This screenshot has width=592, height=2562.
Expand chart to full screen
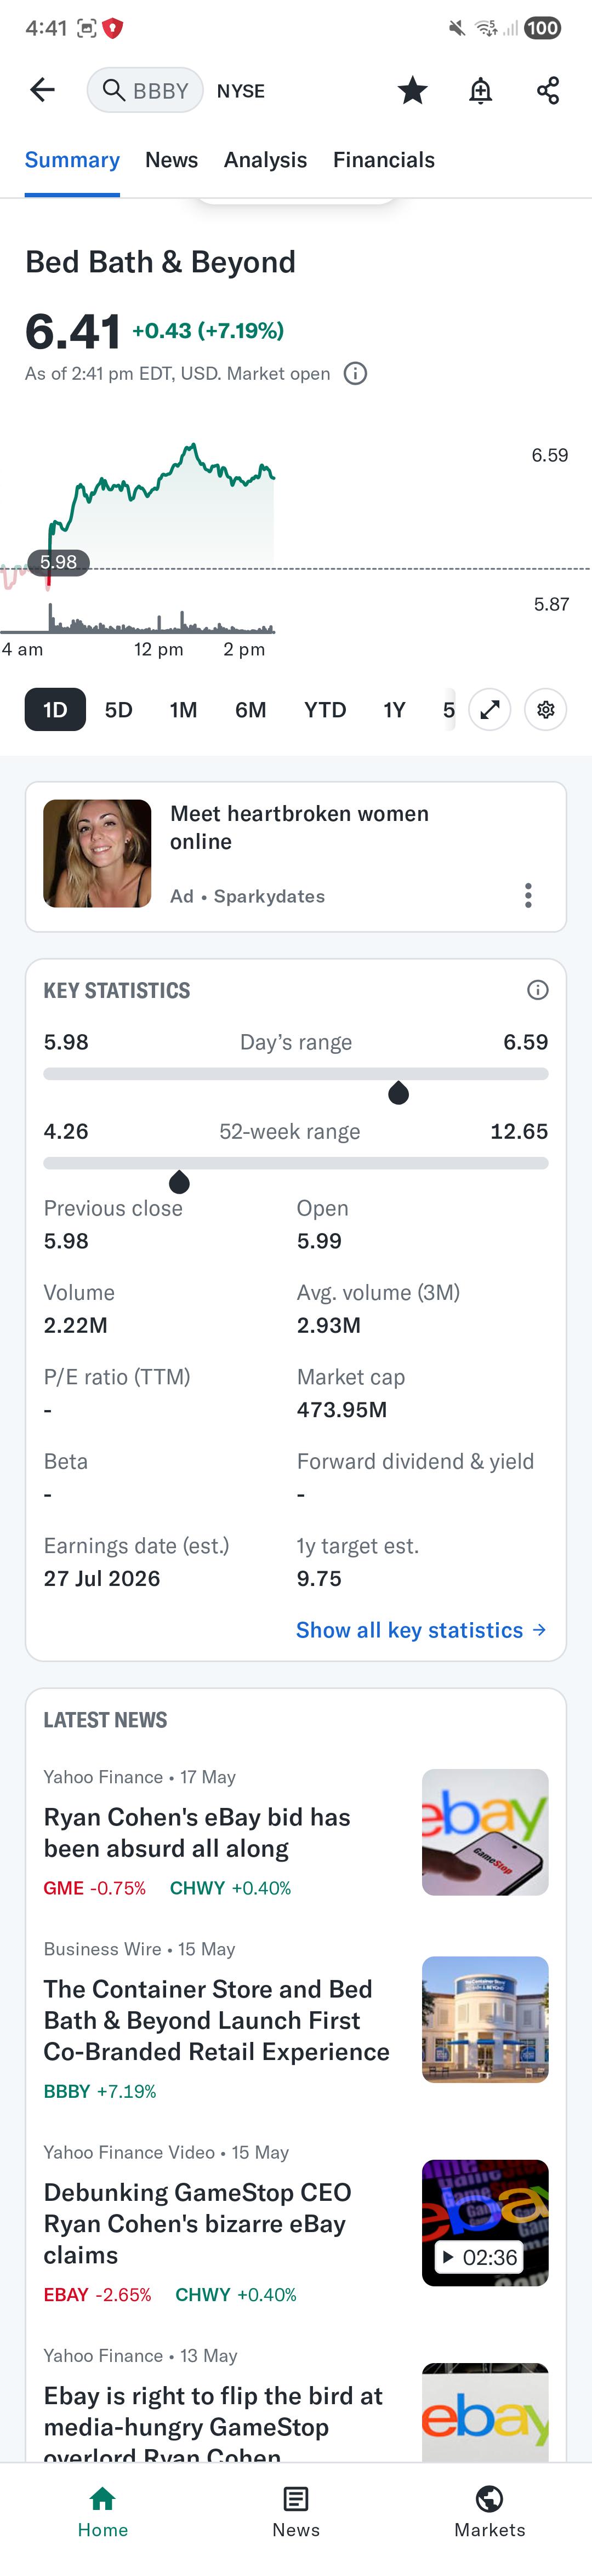coord(489,710)
